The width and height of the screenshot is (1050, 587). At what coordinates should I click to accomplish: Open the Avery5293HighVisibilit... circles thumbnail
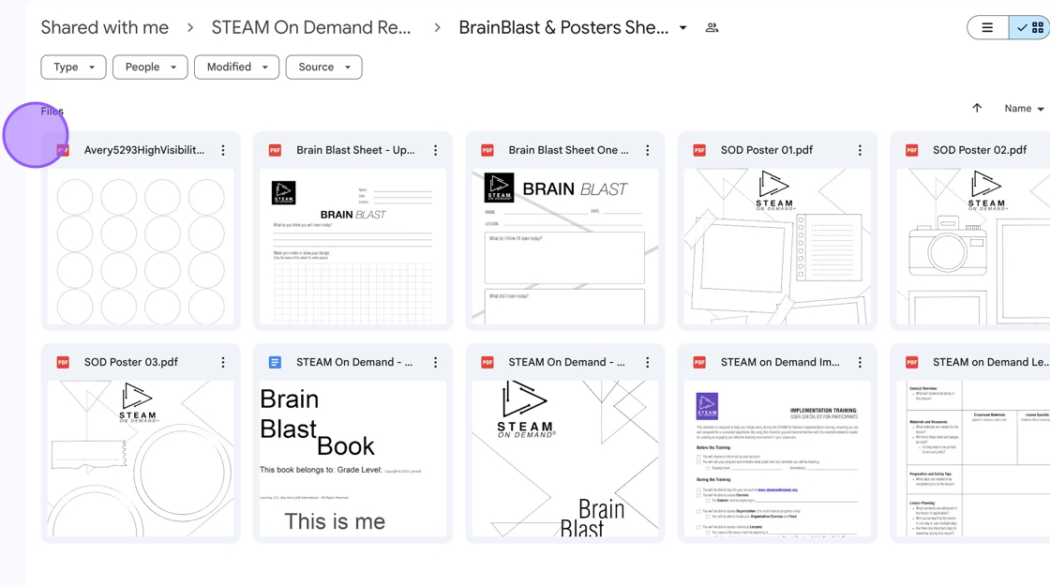[141, 247]
